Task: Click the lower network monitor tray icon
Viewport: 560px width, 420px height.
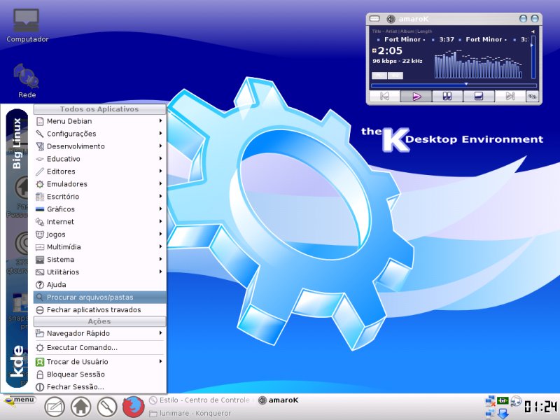Action: pos(491,413)
